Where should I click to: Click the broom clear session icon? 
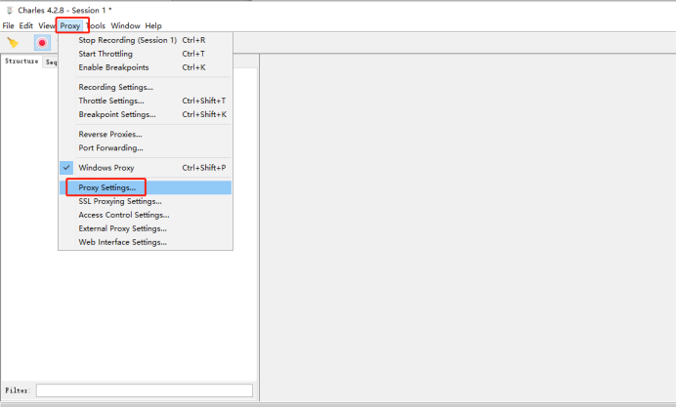pyautogui.click(x=13, y=42)
